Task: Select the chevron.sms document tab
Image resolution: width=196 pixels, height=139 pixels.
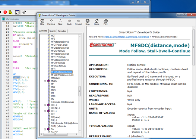Action: (12, 19)
